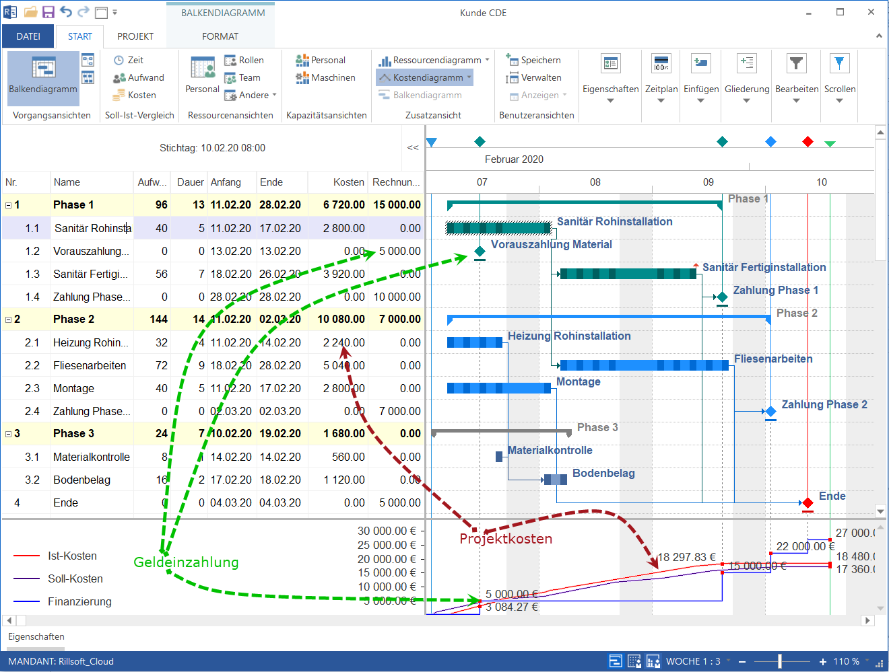The width and height of the screenshot is (889, 672).
Task: Click the Save icon in title bar
Action: 48,12
